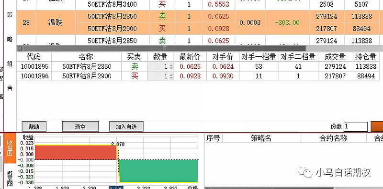The width and height of the screenshot is (383, 189).
Task: Click the 0.0624 counterparty price
Action: pos(223,66)
